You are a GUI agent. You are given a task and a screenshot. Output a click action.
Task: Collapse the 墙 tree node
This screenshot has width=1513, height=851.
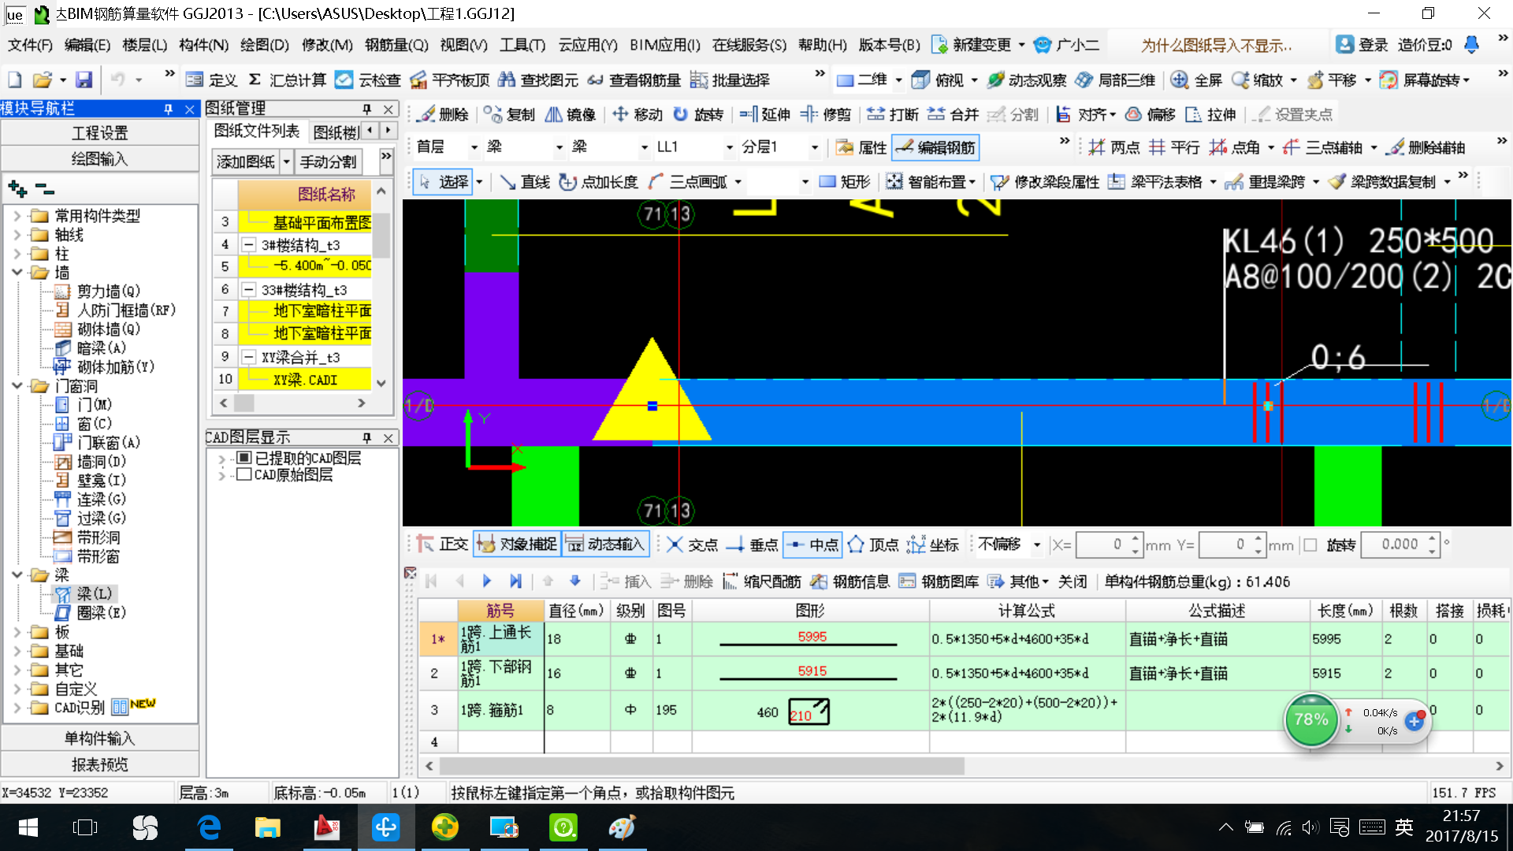click(x=17, y=273)
